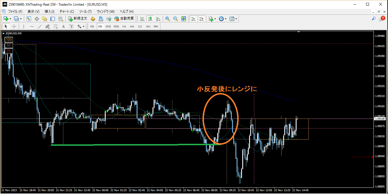The width and height of the screenshot is (388, 194).
Task: Select the crosshair cursor tool
Action: [14, 26]
